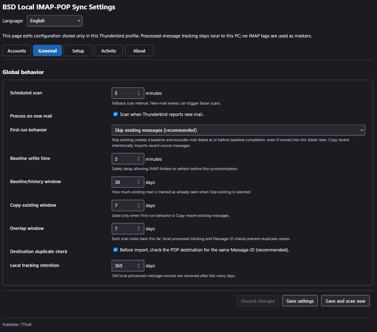Click the 'Publisher: 77Soft' footer text
The height and width of the screenshot is (332, 377).
click(x=17, y=325)
